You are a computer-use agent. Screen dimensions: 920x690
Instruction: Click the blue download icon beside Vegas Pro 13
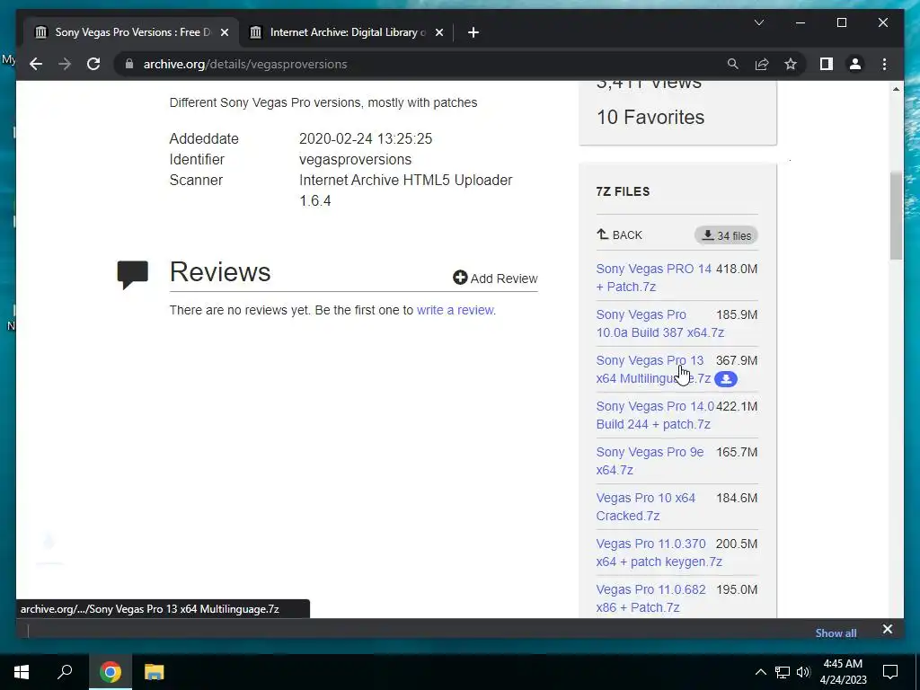726,379
